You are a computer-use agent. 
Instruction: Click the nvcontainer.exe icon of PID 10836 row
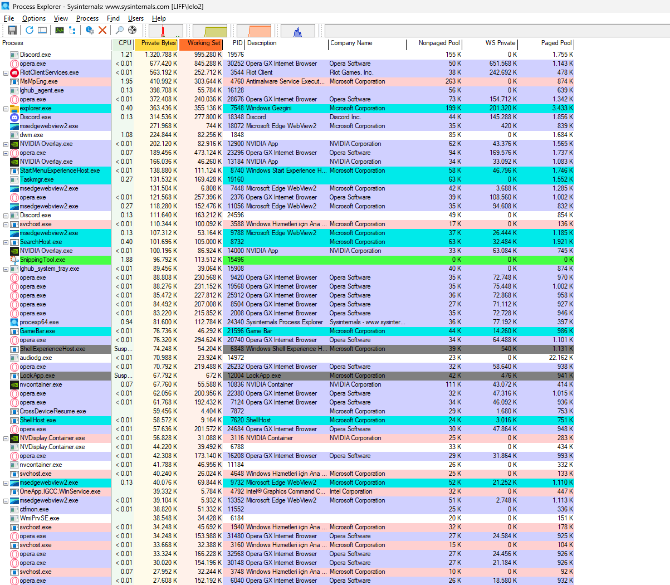coord(14,384)
